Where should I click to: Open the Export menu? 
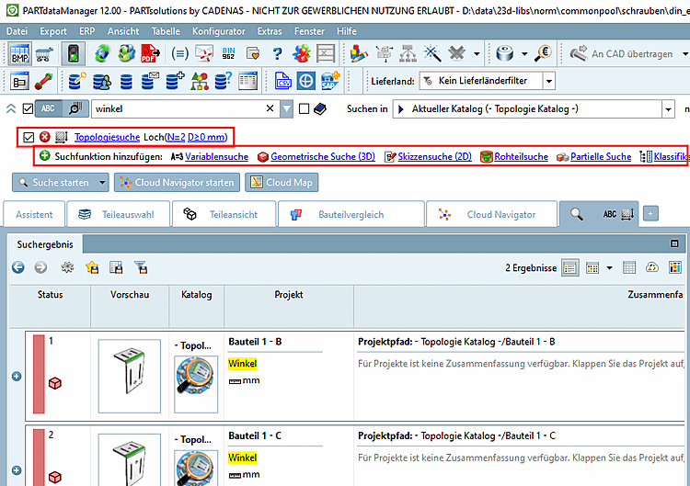point(53,31)
